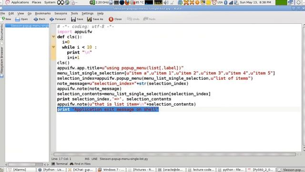Screen dimensions: 305x172
Task: Click the network signal bars icon
Action: coord(231,2)
